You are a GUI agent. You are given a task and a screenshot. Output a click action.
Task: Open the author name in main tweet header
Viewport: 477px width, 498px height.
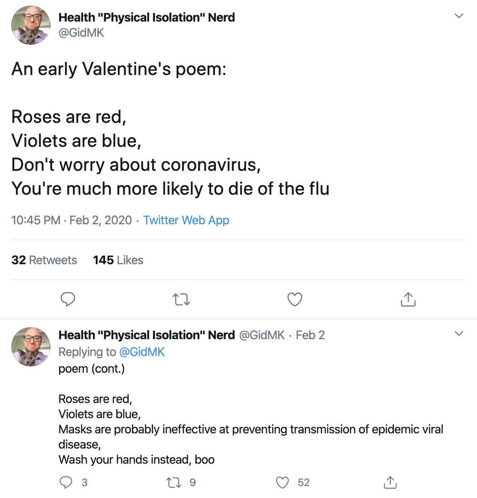click(146, 17)
